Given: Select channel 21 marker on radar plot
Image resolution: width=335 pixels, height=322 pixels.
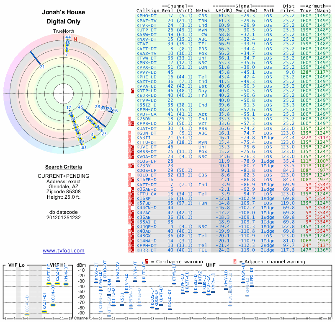Looking at the screenshot, I should 35,57.
